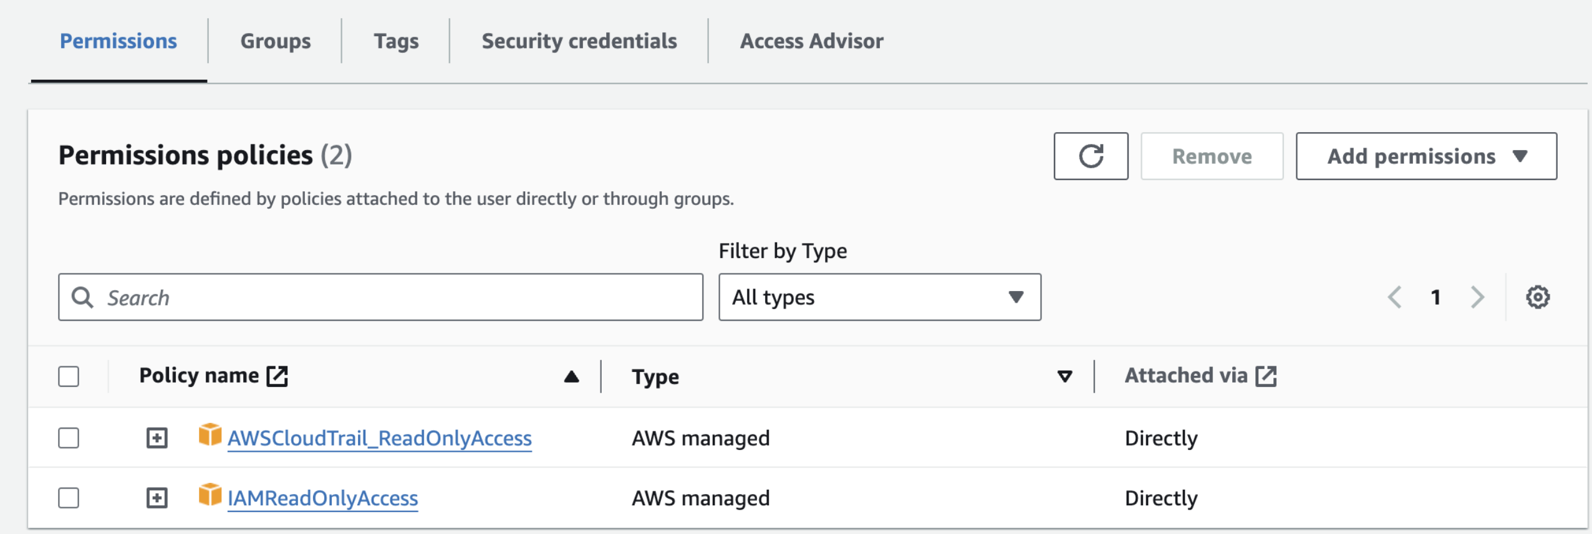The width and height of the screenshot is (1592, 534).
Task: Click the Type column header
Action: click(x=655, y=377)
